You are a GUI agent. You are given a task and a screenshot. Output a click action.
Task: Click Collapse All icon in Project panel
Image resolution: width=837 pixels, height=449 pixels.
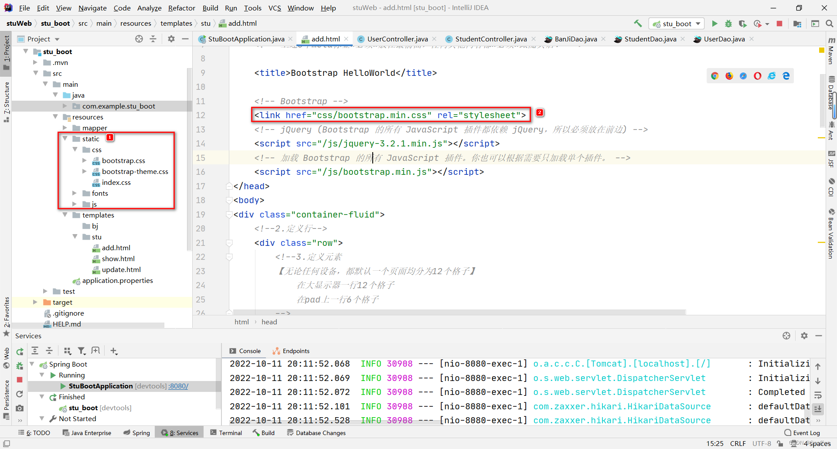[153, 39]
